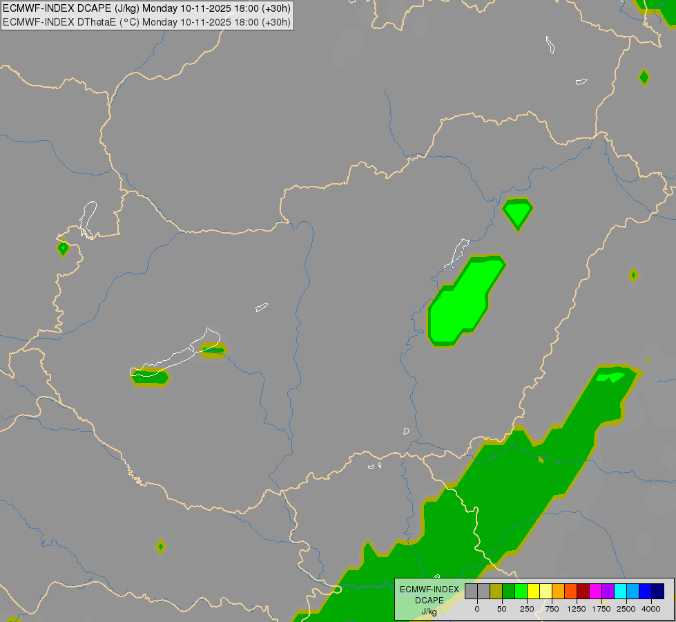Image resolution: width=676 pixels, height=622 pixels.
Task: Click the magenta legend swatch
Action: (x=596, y=591)
